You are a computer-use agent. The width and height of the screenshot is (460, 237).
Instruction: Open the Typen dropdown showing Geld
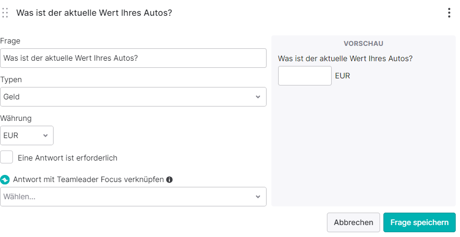coord(133,97)
